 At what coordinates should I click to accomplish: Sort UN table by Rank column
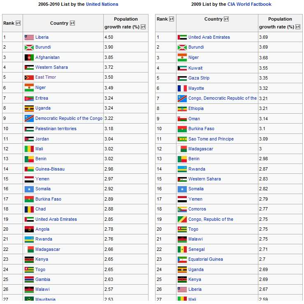pyautogui.click(x=18, y=23)
